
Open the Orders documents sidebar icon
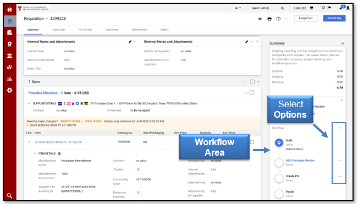click(x=9, y=32)
